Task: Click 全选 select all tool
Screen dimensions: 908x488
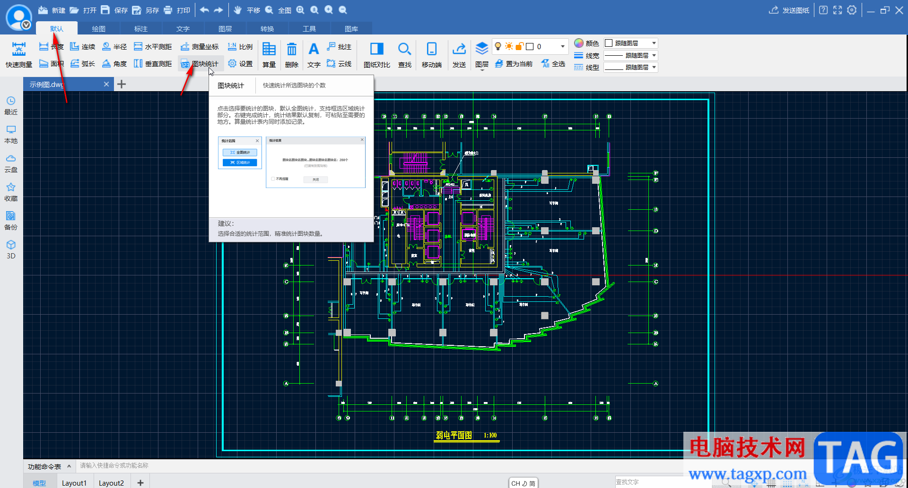Action: click(x=553, y=64)
